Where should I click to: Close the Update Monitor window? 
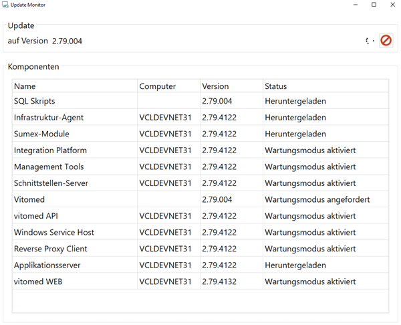click(392, 5)
